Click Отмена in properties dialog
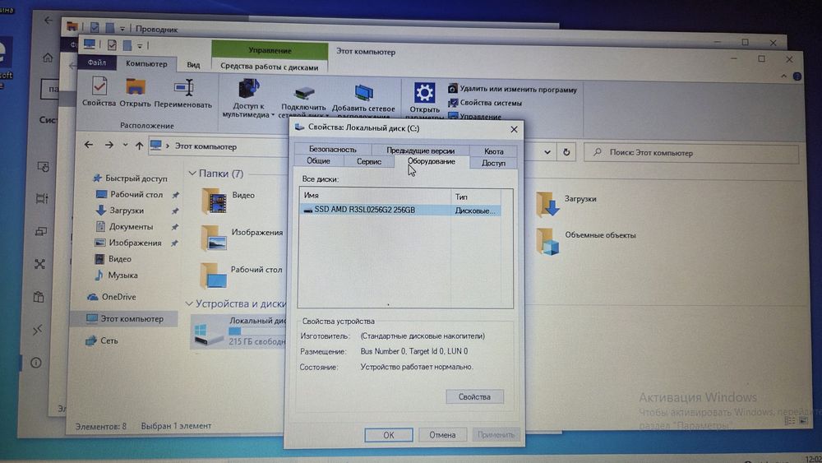 (442, 435)
